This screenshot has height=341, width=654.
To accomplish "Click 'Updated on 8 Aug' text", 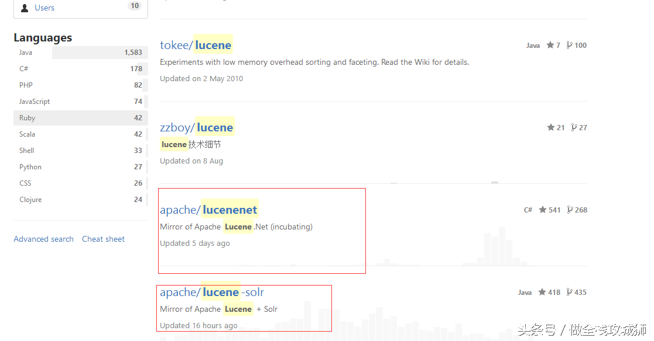I will (x=191, y=161).
